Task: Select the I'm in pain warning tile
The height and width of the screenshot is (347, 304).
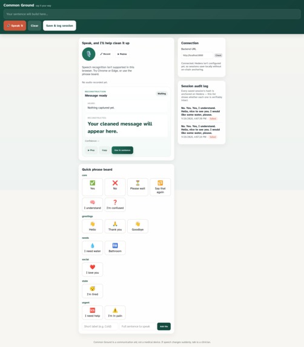Action: 115,312
